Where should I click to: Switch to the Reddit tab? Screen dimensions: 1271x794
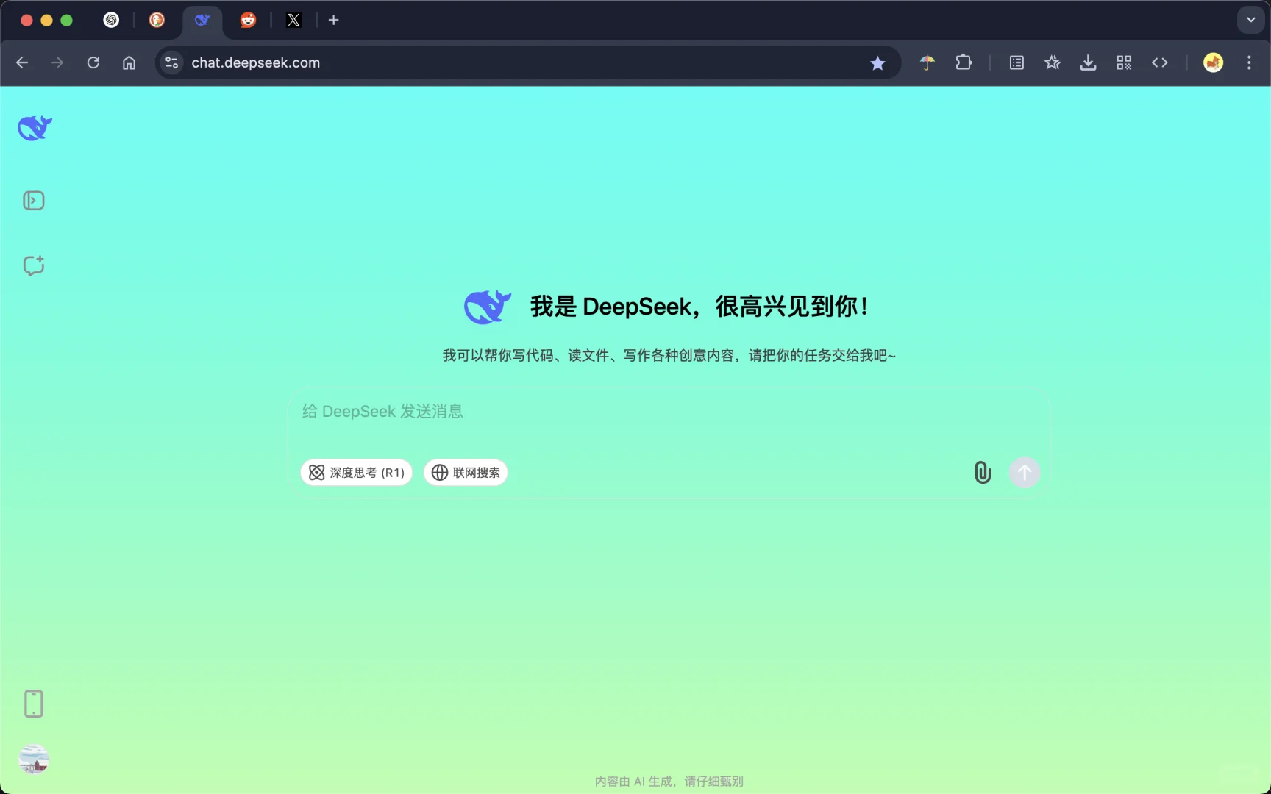point(248,20)
